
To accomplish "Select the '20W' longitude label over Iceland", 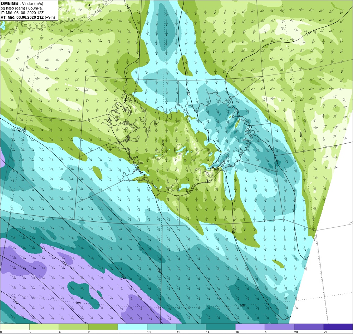I will [x=162, y=142].
